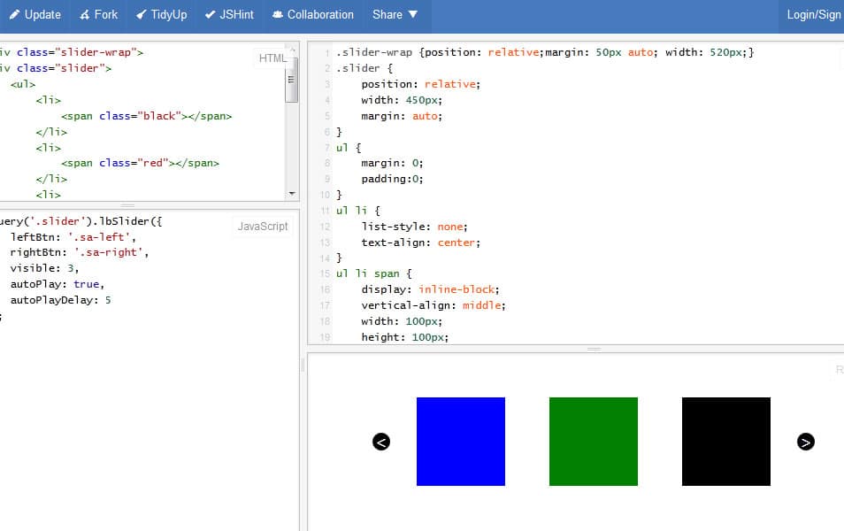The height and width of the screenshot is (531, 844).
Task: Run JSHint on the JavaScript
Action: pos(229,15)
